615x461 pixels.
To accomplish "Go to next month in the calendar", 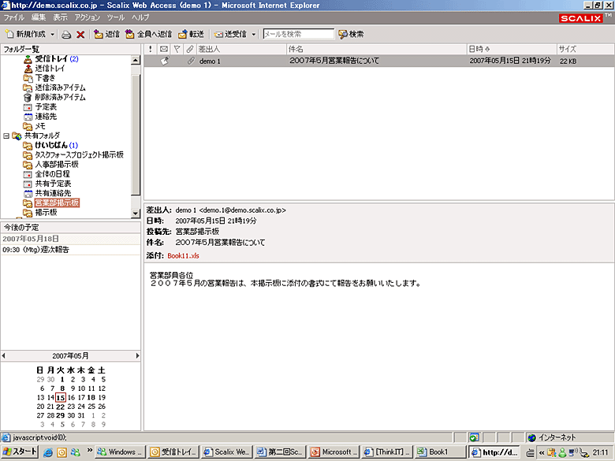I will tap(137, 355).
